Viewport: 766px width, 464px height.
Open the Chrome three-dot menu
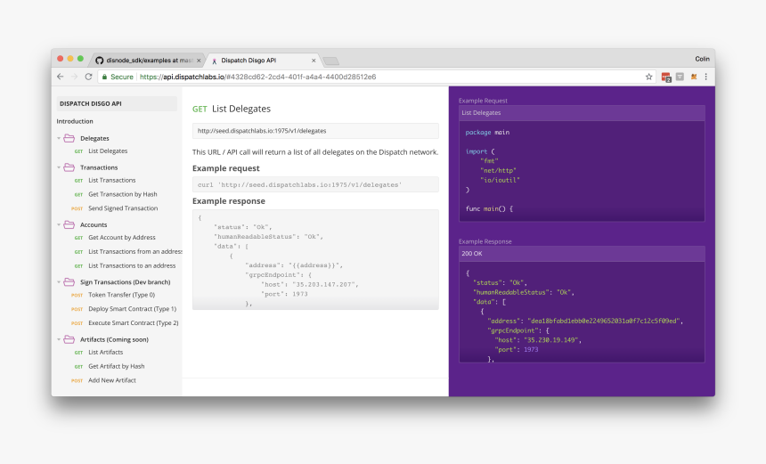[x=706, y=77]
